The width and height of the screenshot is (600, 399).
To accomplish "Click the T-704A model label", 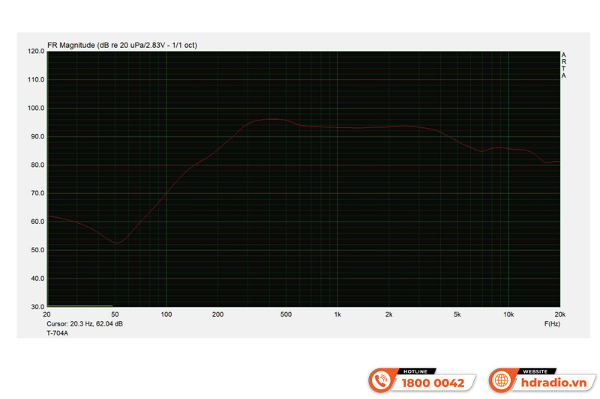I will [x=58, y=334].
